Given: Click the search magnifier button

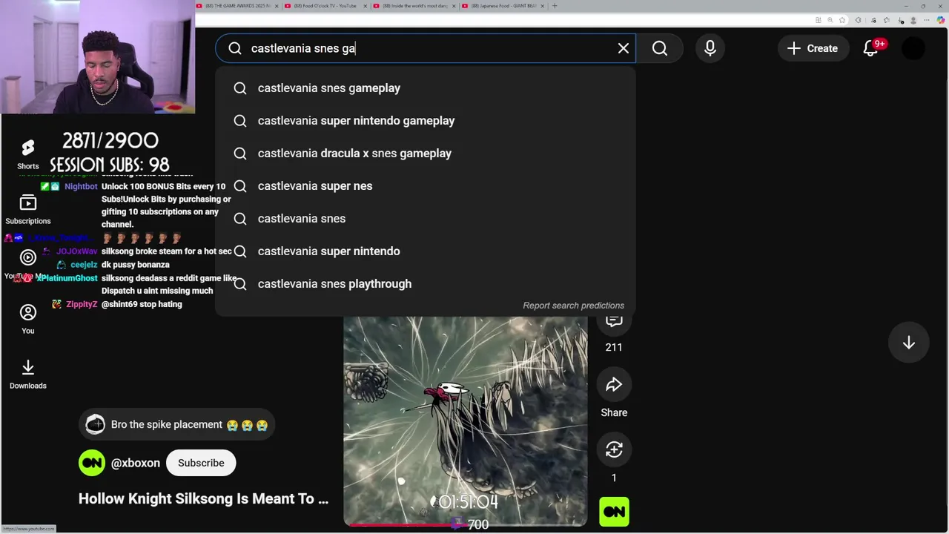Looking at the screenshot, I should [660, 48].
